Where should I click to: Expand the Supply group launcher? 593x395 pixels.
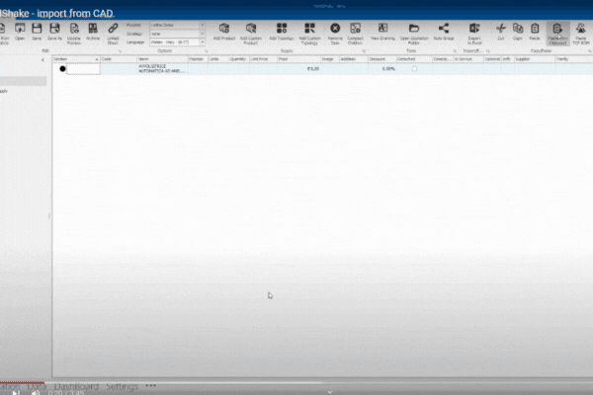pos(364,51)
